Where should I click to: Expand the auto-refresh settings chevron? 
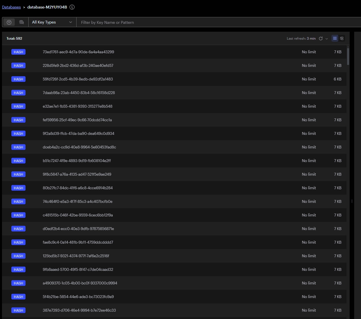tap(327, 38)
